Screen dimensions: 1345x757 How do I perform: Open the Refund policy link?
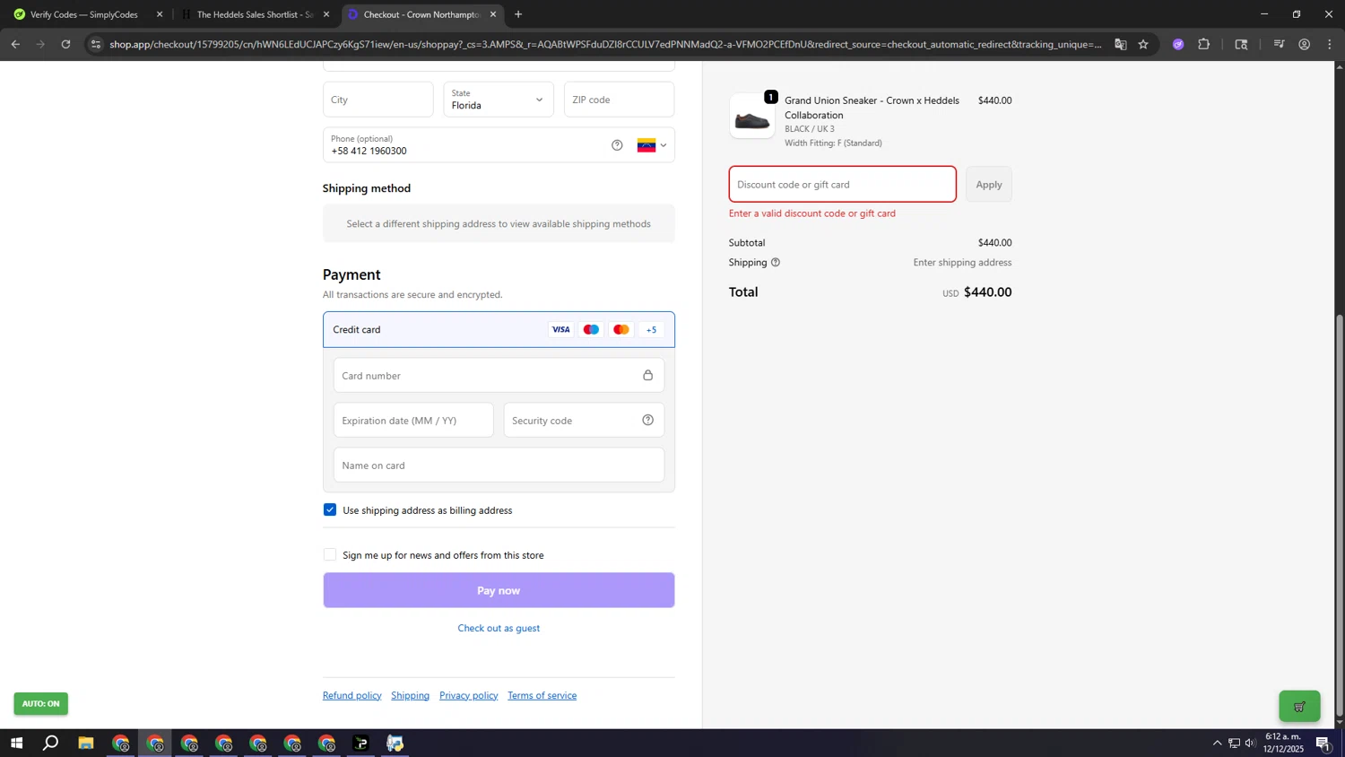point(351,695)
